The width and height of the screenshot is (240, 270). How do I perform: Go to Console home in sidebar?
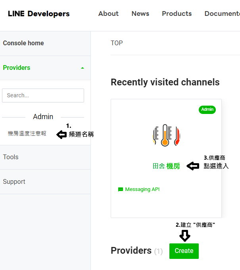click(x=23, y=43)
